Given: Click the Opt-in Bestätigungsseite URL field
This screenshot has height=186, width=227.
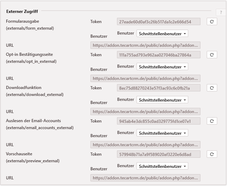Looking at the screenshot, I should [x=145, y=79].
